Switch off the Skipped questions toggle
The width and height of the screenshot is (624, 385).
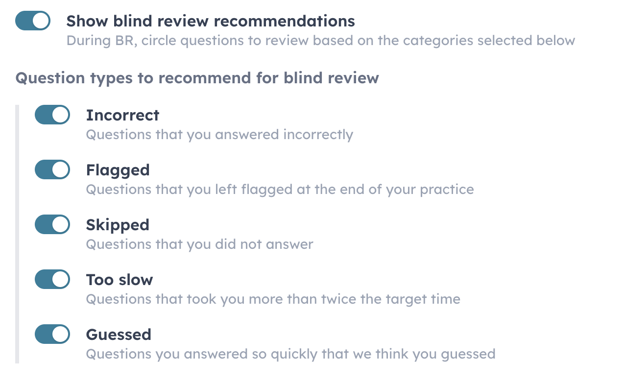click(52, 225)
